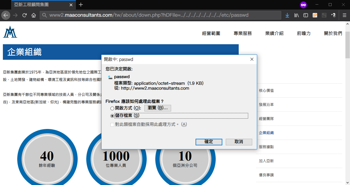Screen dimensions: 350x185
Task: Open the 發展沿革 sidebar link
Action: 266,105
